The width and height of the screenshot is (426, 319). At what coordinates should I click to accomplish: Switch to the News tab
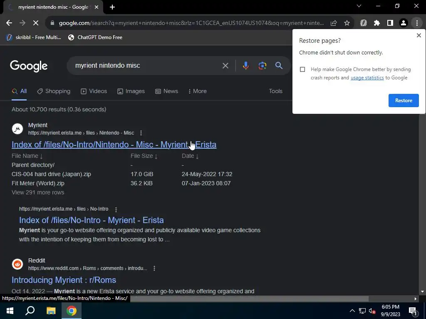tap(166, 91)
